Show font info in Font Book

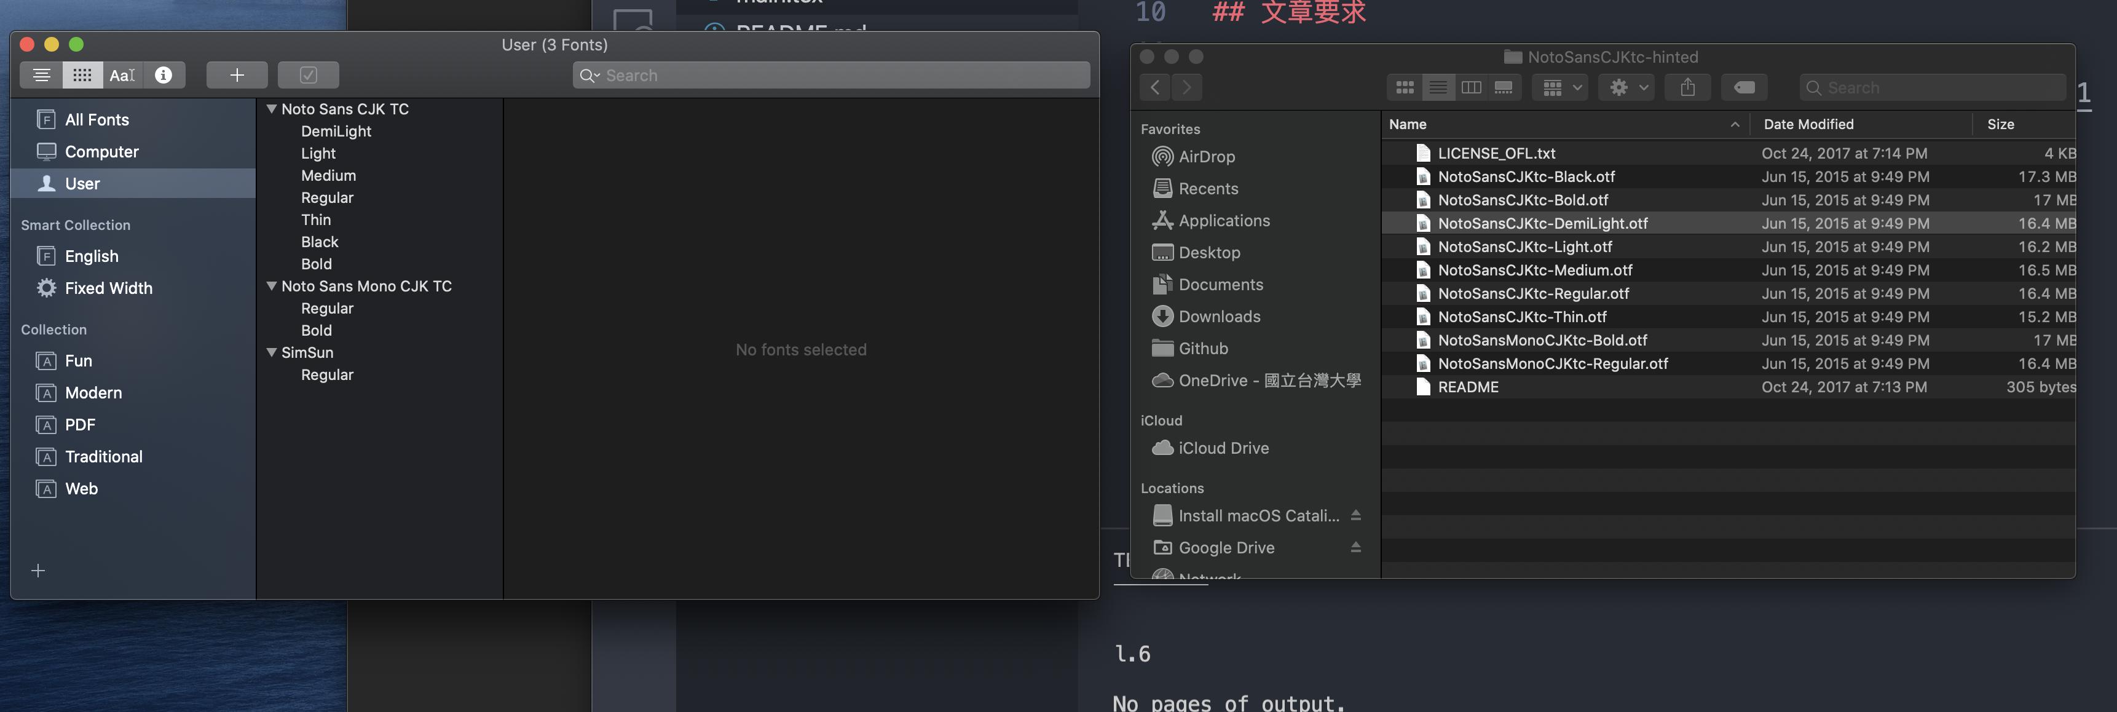click(x=164, y=75)
